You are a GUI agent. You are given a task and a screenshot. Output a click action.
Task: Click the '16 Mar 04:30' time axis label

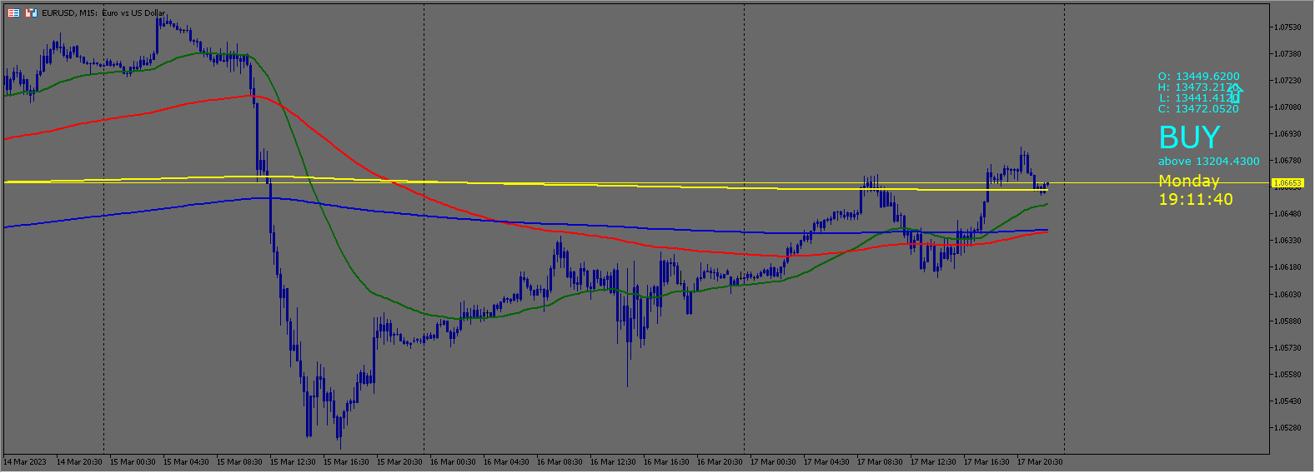point(506,462)
